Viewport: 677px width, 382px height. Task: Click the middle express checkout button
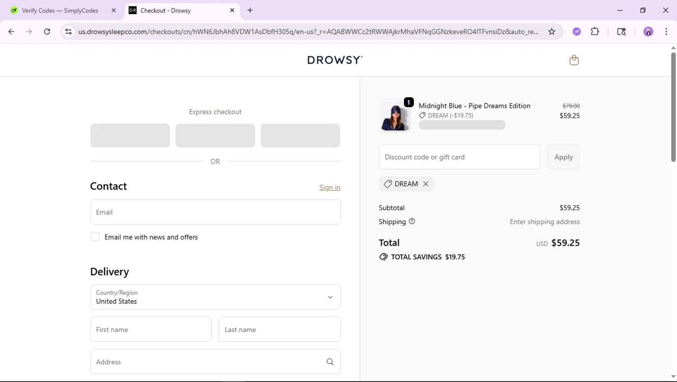215,135
